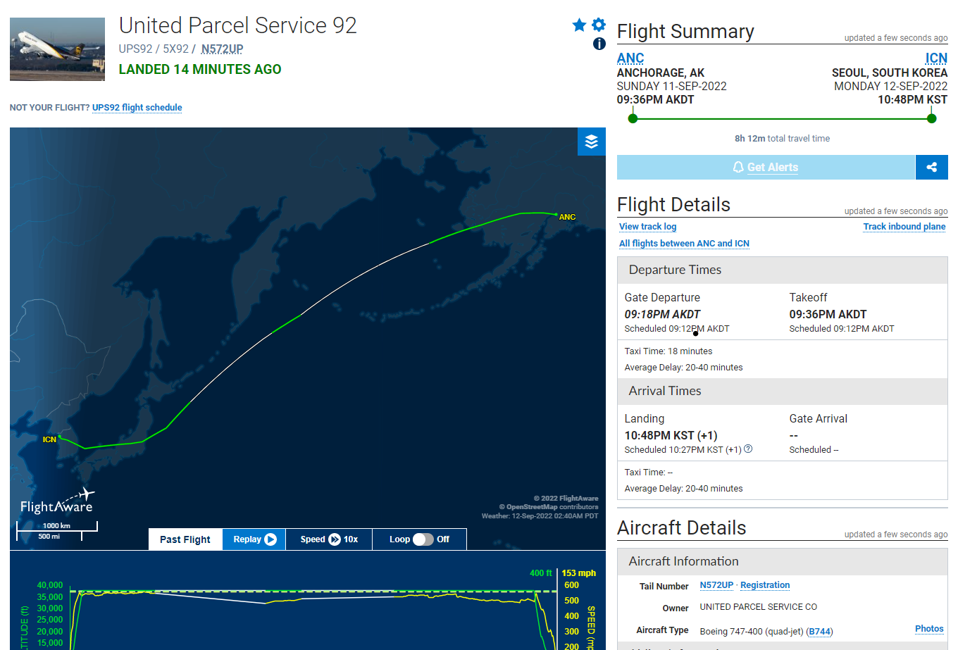Click the Get Alerts button
This screenshot has width=958, height=650.
[766, 167]
